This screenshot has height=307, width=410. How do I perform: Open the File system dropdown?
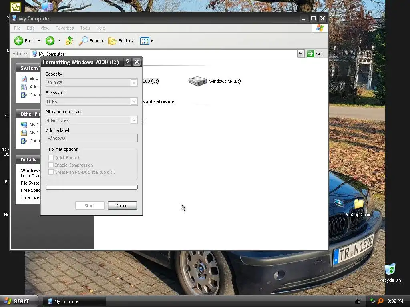pyautogui.click(x=134, y=102)
